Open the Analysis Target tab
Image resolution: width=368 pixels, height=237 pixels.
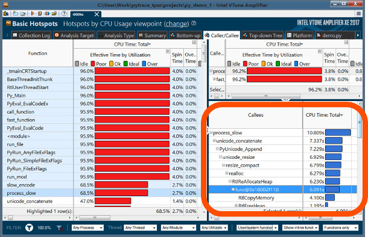click(74, 35)
